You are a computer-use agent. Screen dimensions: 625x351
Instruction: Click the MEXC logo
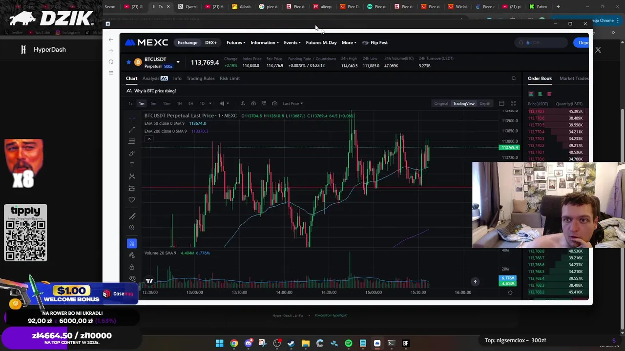click(146, 42)
